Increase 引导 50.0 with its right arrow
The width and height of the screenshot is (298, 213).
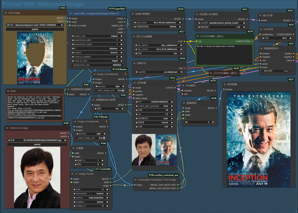point(291,38)
